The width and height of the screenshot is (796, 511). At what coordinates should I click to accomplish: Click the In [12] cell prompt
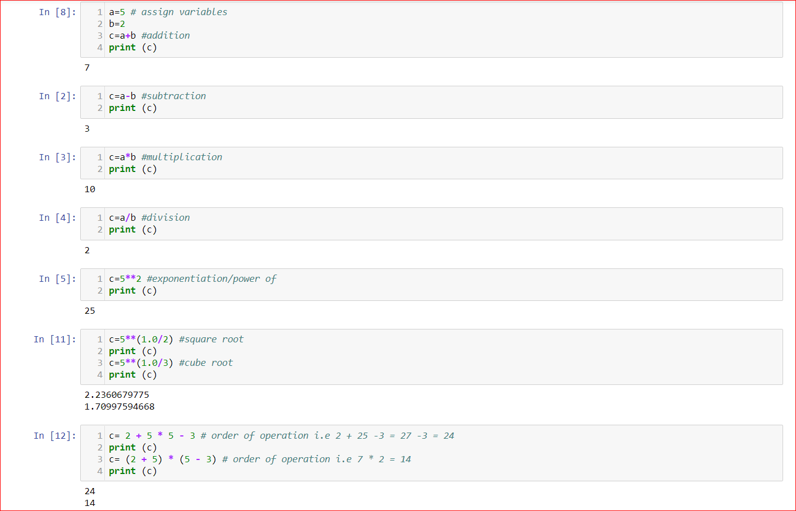54,436
